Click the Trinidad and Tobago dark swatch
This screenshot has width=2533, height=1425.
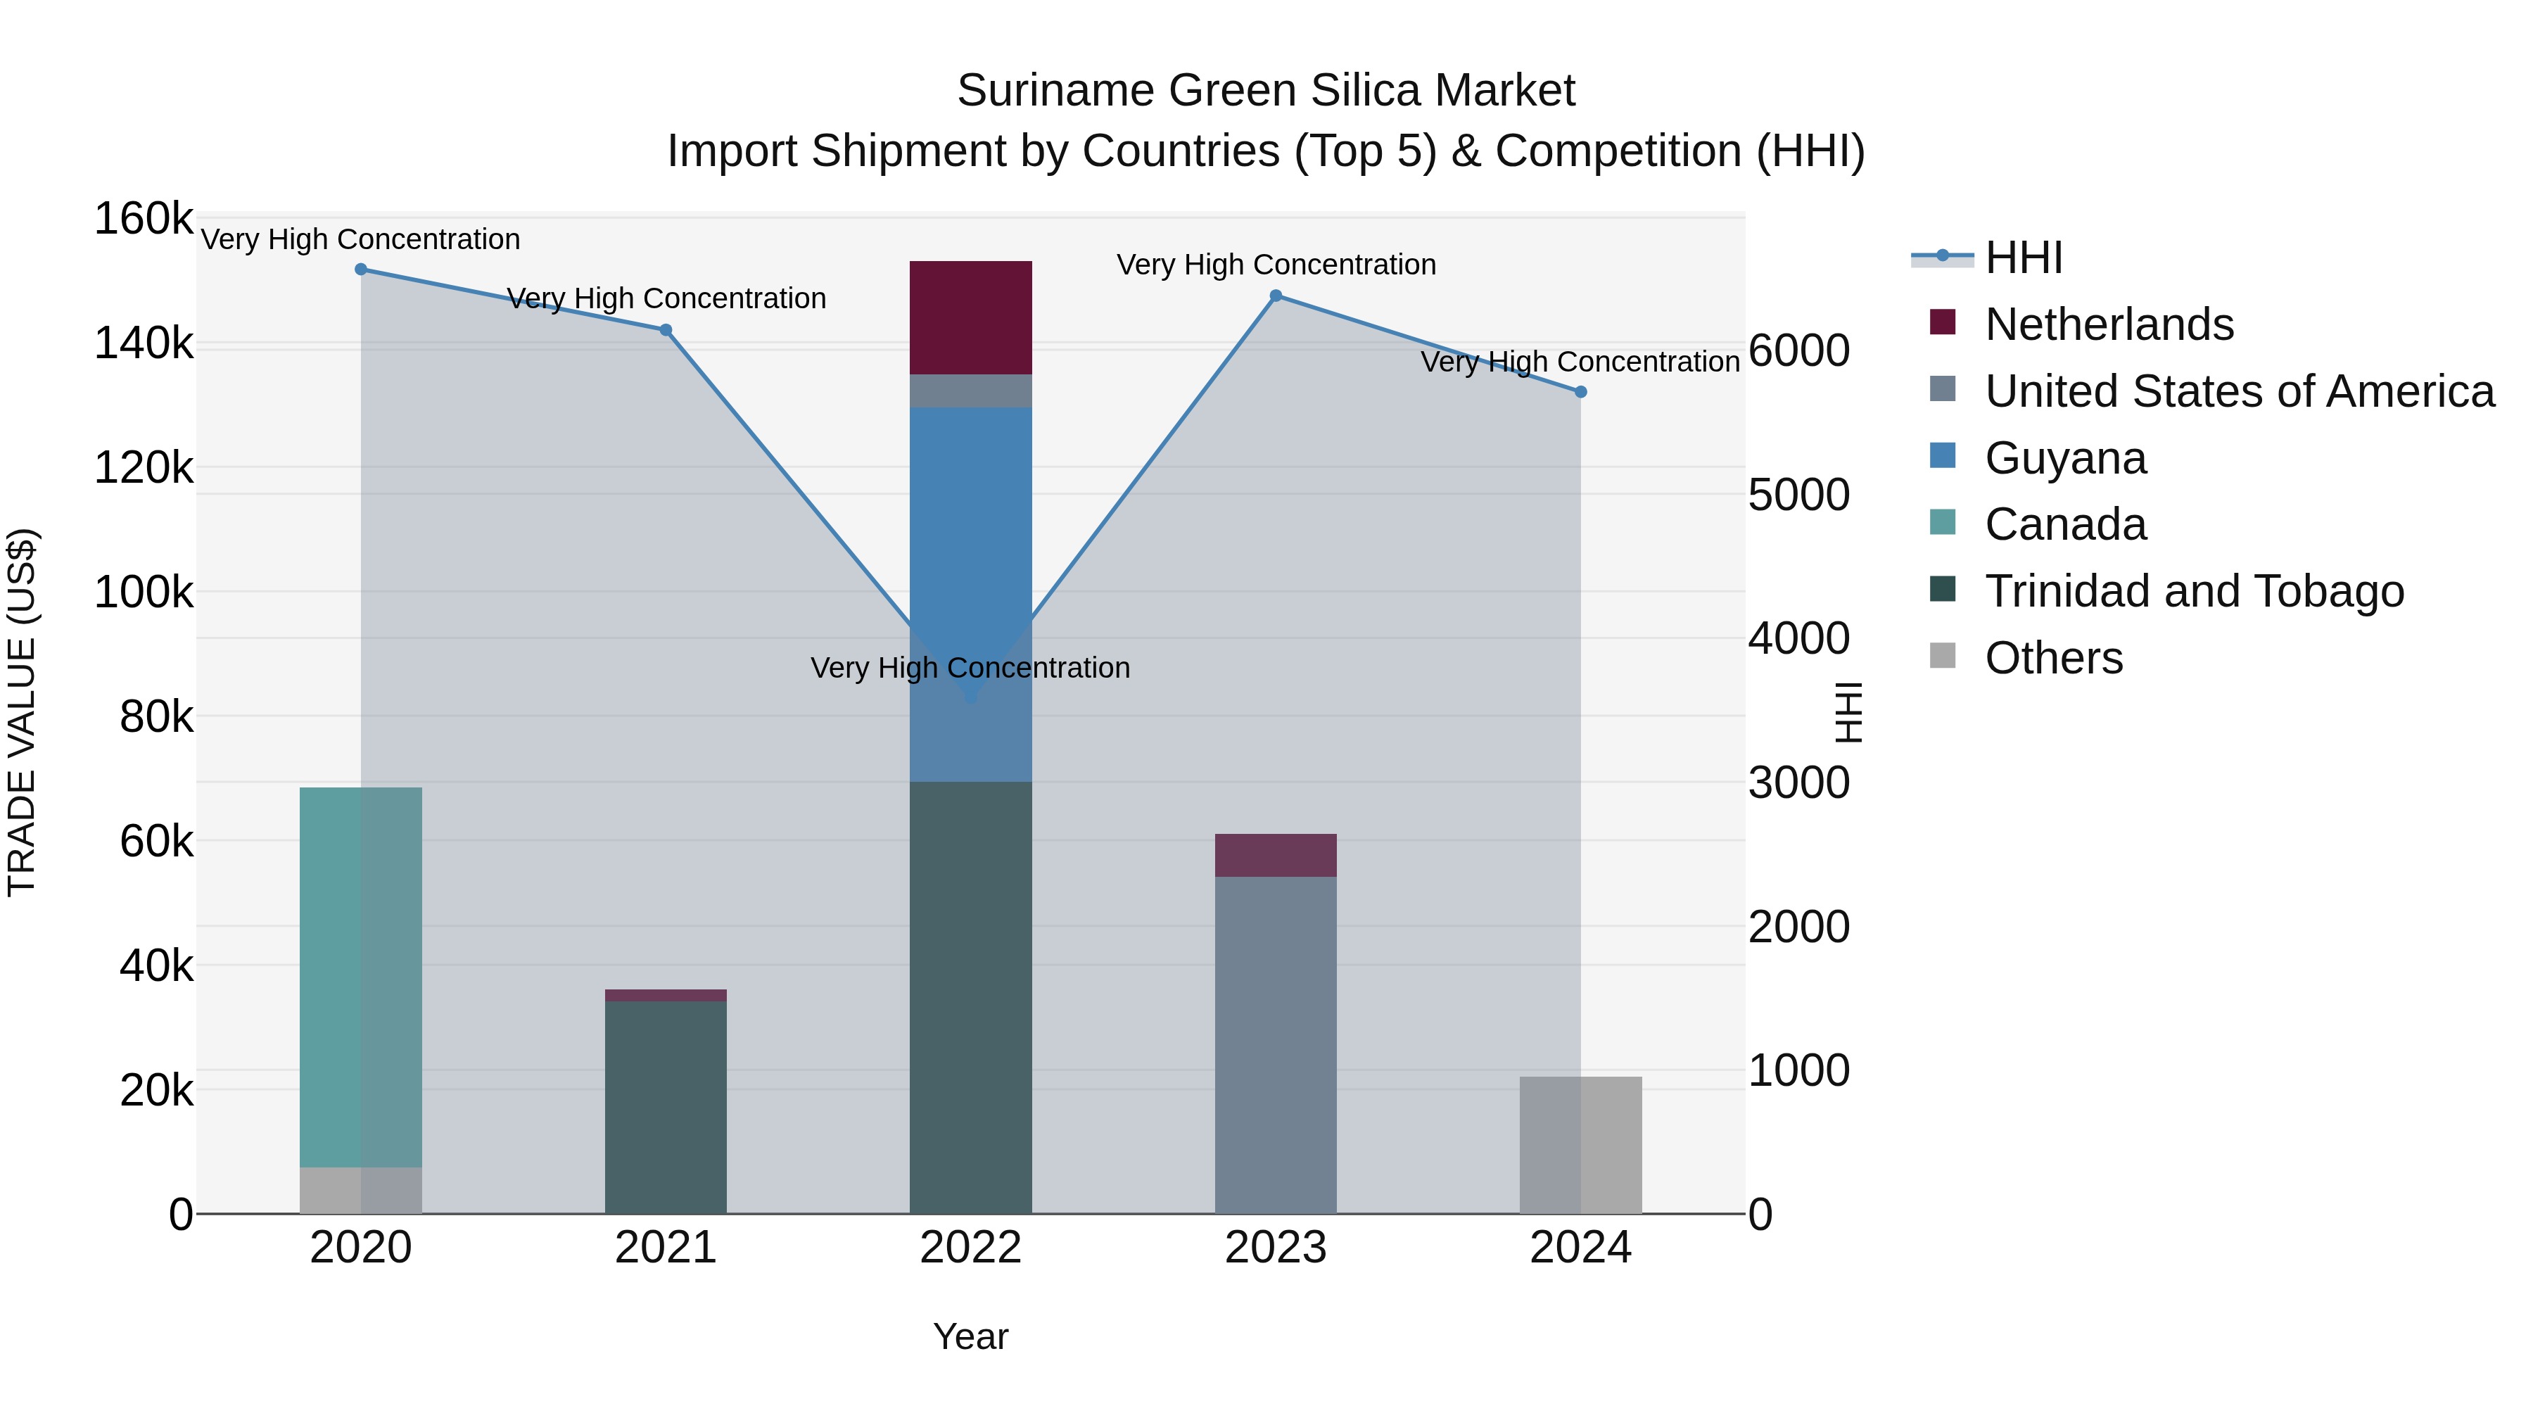click(x=1943, y=589)
